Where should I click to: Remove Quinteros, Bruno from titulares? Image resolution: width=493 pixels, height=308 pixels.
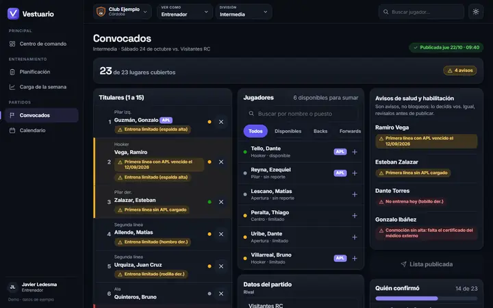coord(221,294)
